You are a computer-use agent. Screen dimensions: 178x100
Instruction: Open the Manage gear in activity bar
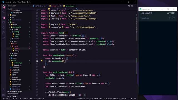(x=4, y=95)
